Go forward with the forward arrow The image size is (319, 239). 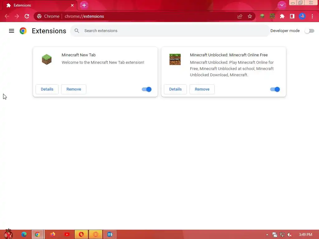(x=17, y=16)
